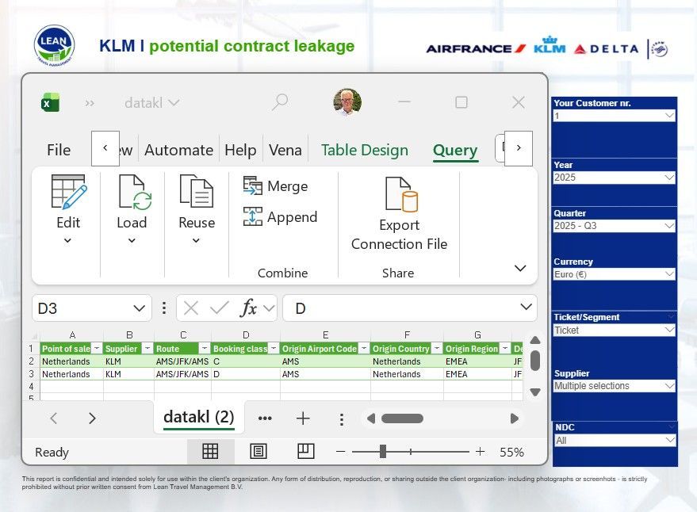Click the Edit query icon
This screenshot has width=697, height=512.
[68, 192]
